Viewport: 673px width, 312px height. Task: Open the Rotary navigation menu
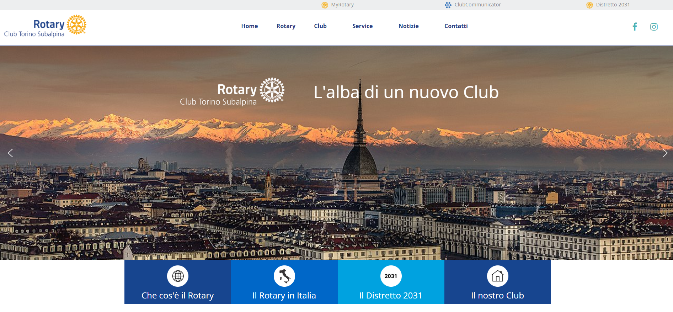(x=286, y=26)
